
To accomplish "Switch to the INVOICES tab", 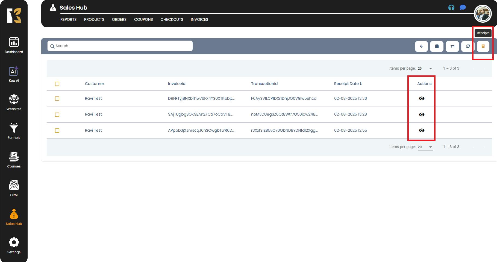I will pos(199,19).
